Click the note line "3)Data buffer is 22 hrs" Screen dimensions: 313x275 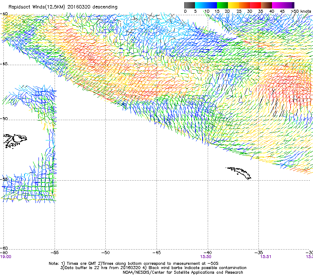153,268
